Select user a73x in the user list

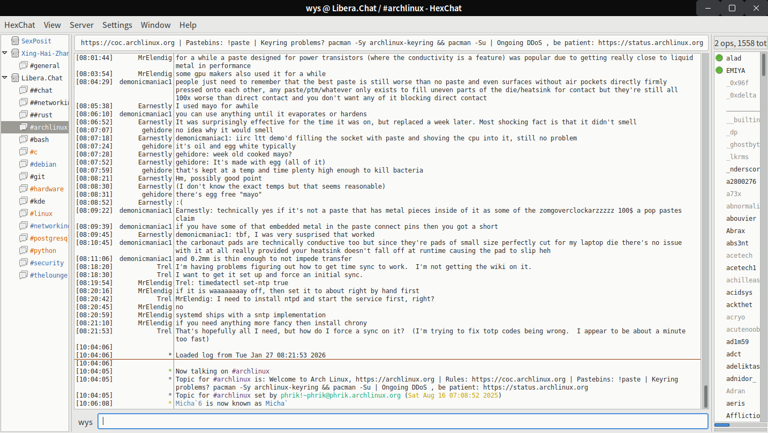tap(737, 194)
